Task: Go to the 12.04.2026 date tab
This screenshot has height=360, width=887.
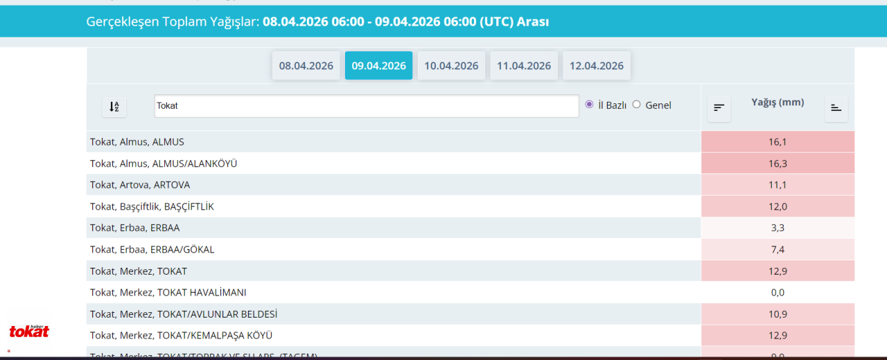Action: 597,66
